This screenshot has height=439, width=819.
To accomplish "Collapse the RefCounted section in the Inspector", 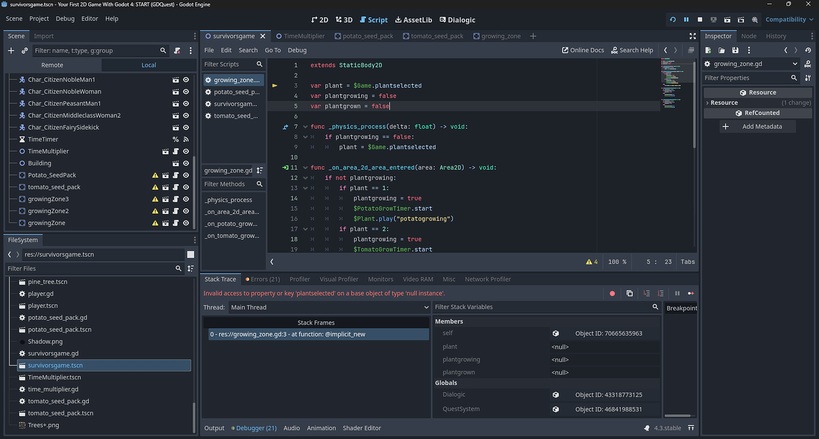I will [x=758, y=113].
